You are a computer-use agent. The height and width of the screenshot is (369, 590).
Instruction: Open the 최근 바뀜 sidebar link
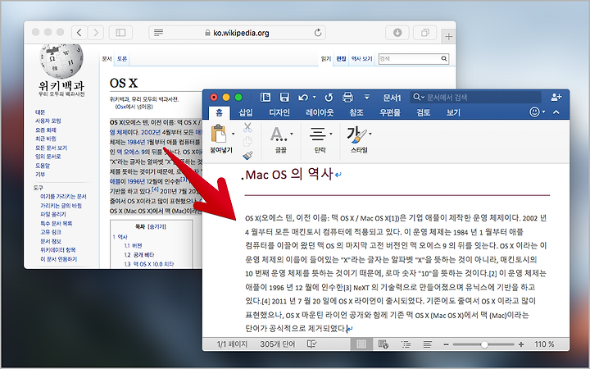45,139
